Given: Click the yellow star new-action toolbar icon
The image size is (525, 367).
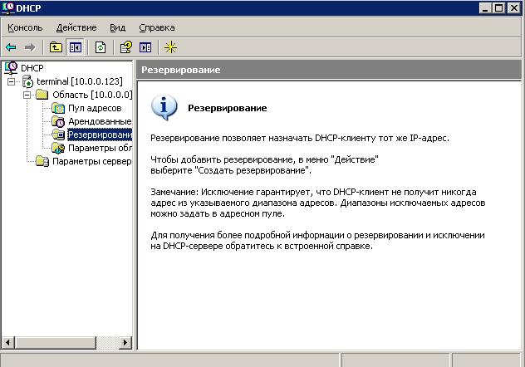Looking at the screenshot, I should (x=170, y=47).
